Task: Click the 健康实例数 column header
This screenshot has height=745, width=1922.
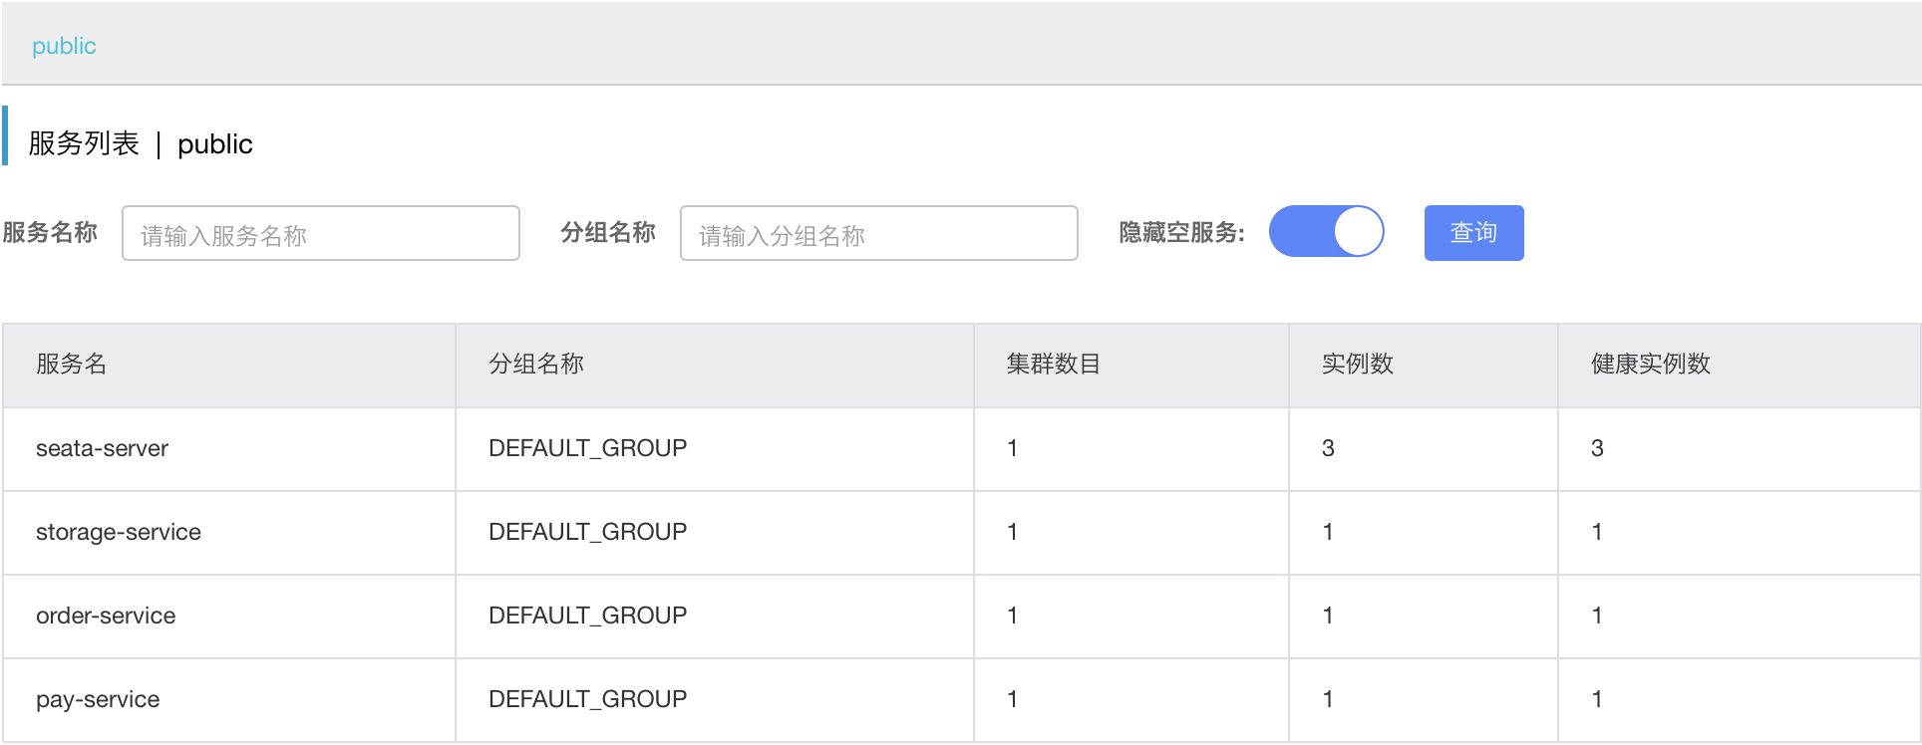Action: click(1650, 365)
